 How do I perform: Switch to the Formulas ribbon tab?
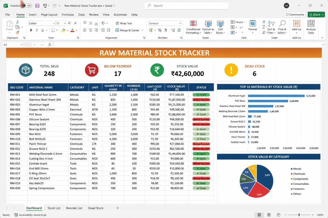pyautogui.click(x=68, y=15)
